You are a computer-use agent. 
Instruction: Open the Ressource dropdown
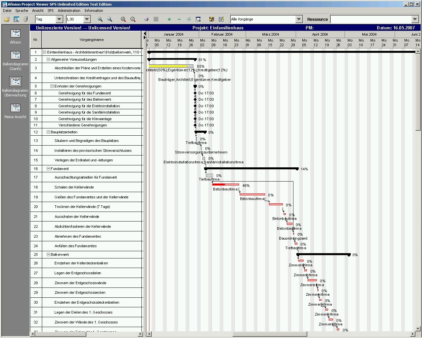[415, 19]
